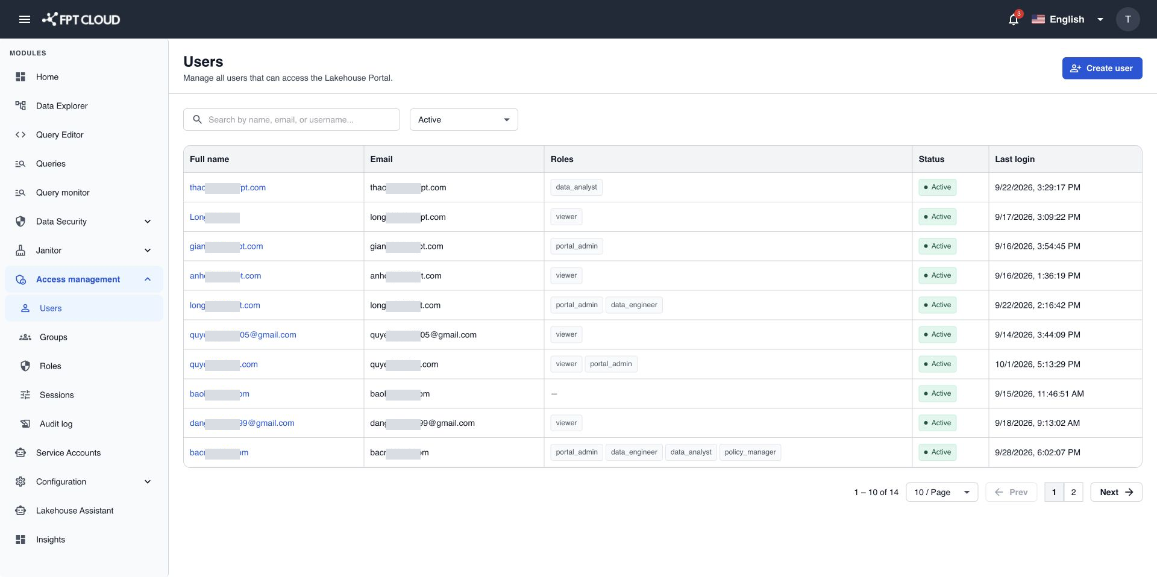Open notifications bell icon
The width and height of the screenshot is (1157, 577).
click(x=1014, y=19)
